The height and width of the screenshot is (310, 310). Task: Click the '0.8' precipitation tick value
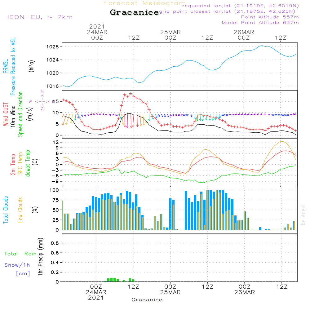coord(55,243)
